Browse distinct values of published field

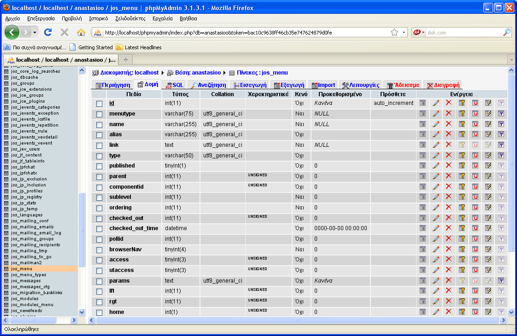(423, 166)
